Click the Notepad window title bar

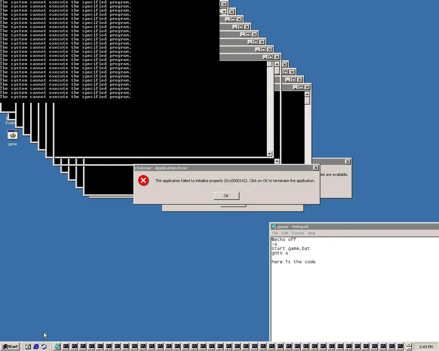click(355, 227)
